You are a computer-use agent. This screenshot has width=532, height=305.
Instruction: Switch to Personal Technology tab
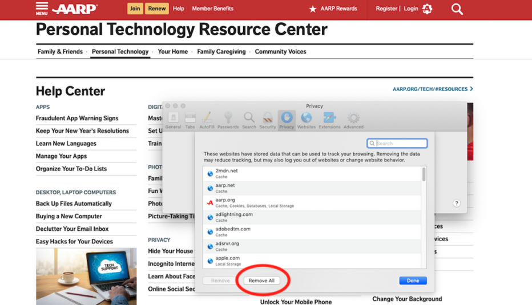click(x=120, y=51)
